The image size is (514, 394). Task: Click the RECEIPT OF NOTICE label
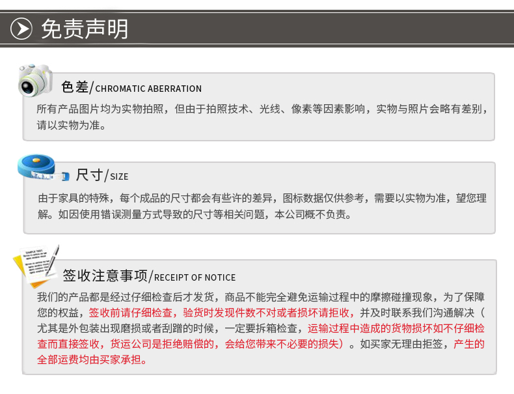195,277
